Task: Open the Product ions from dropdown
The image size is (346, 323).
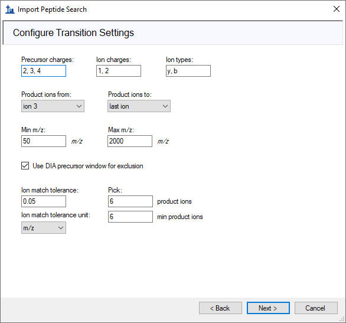Action: click(x=53, y=106)
